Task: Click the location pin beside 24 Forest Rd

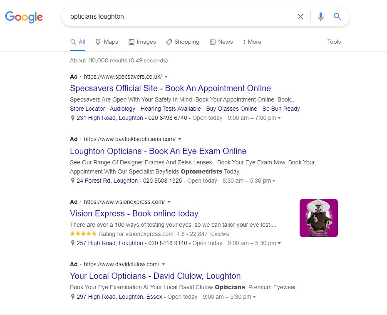Action: [72, 181]
